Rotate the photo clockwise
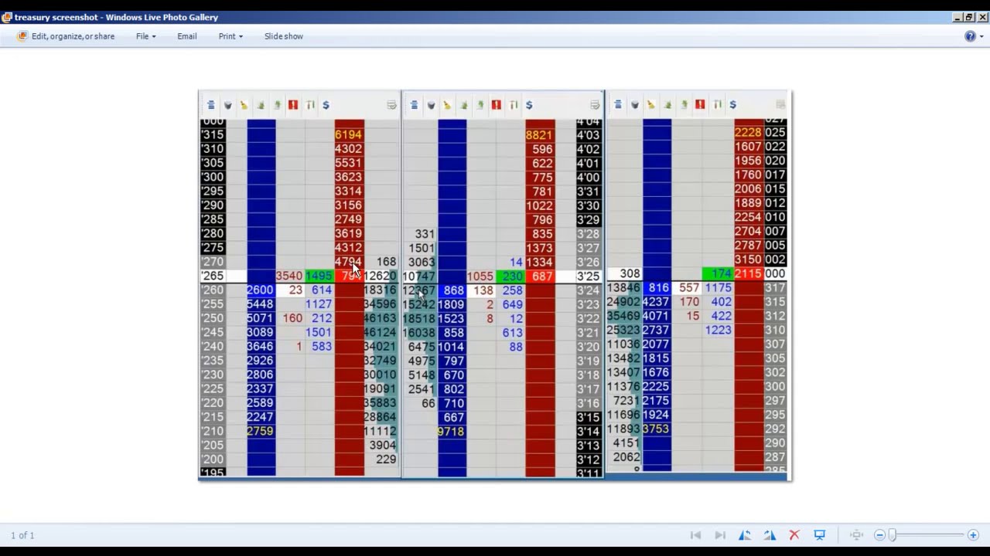This screenshot has width=990, height=556. (x=770, y=535)
